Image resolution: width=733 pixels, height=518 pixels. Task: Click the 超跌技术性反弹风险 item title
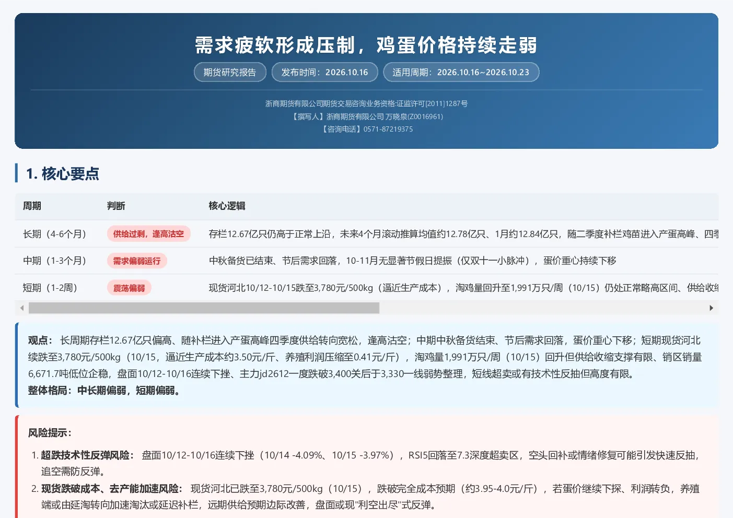[88, 455]
